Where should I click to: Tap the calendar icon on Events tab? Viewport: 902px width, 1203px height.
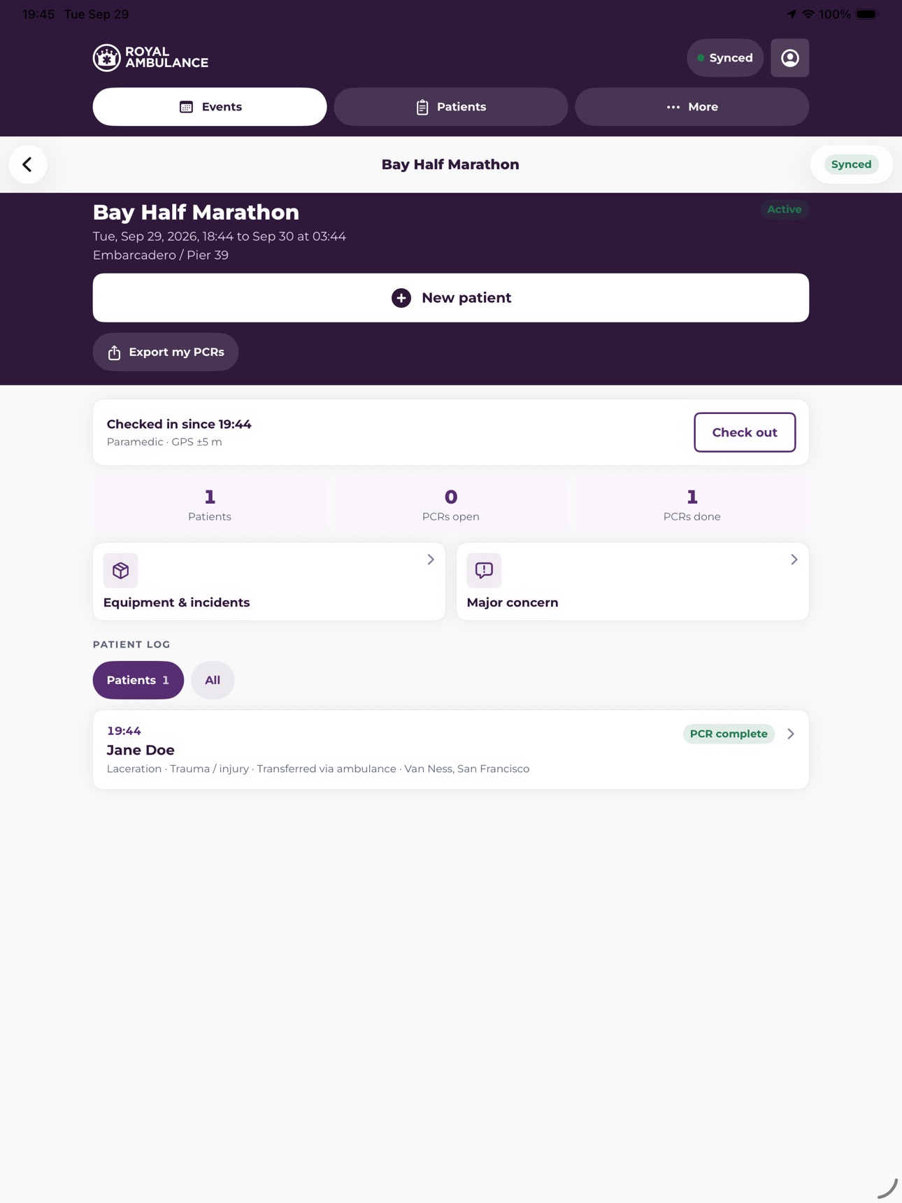pyautogui.click(x=186, y=107)
